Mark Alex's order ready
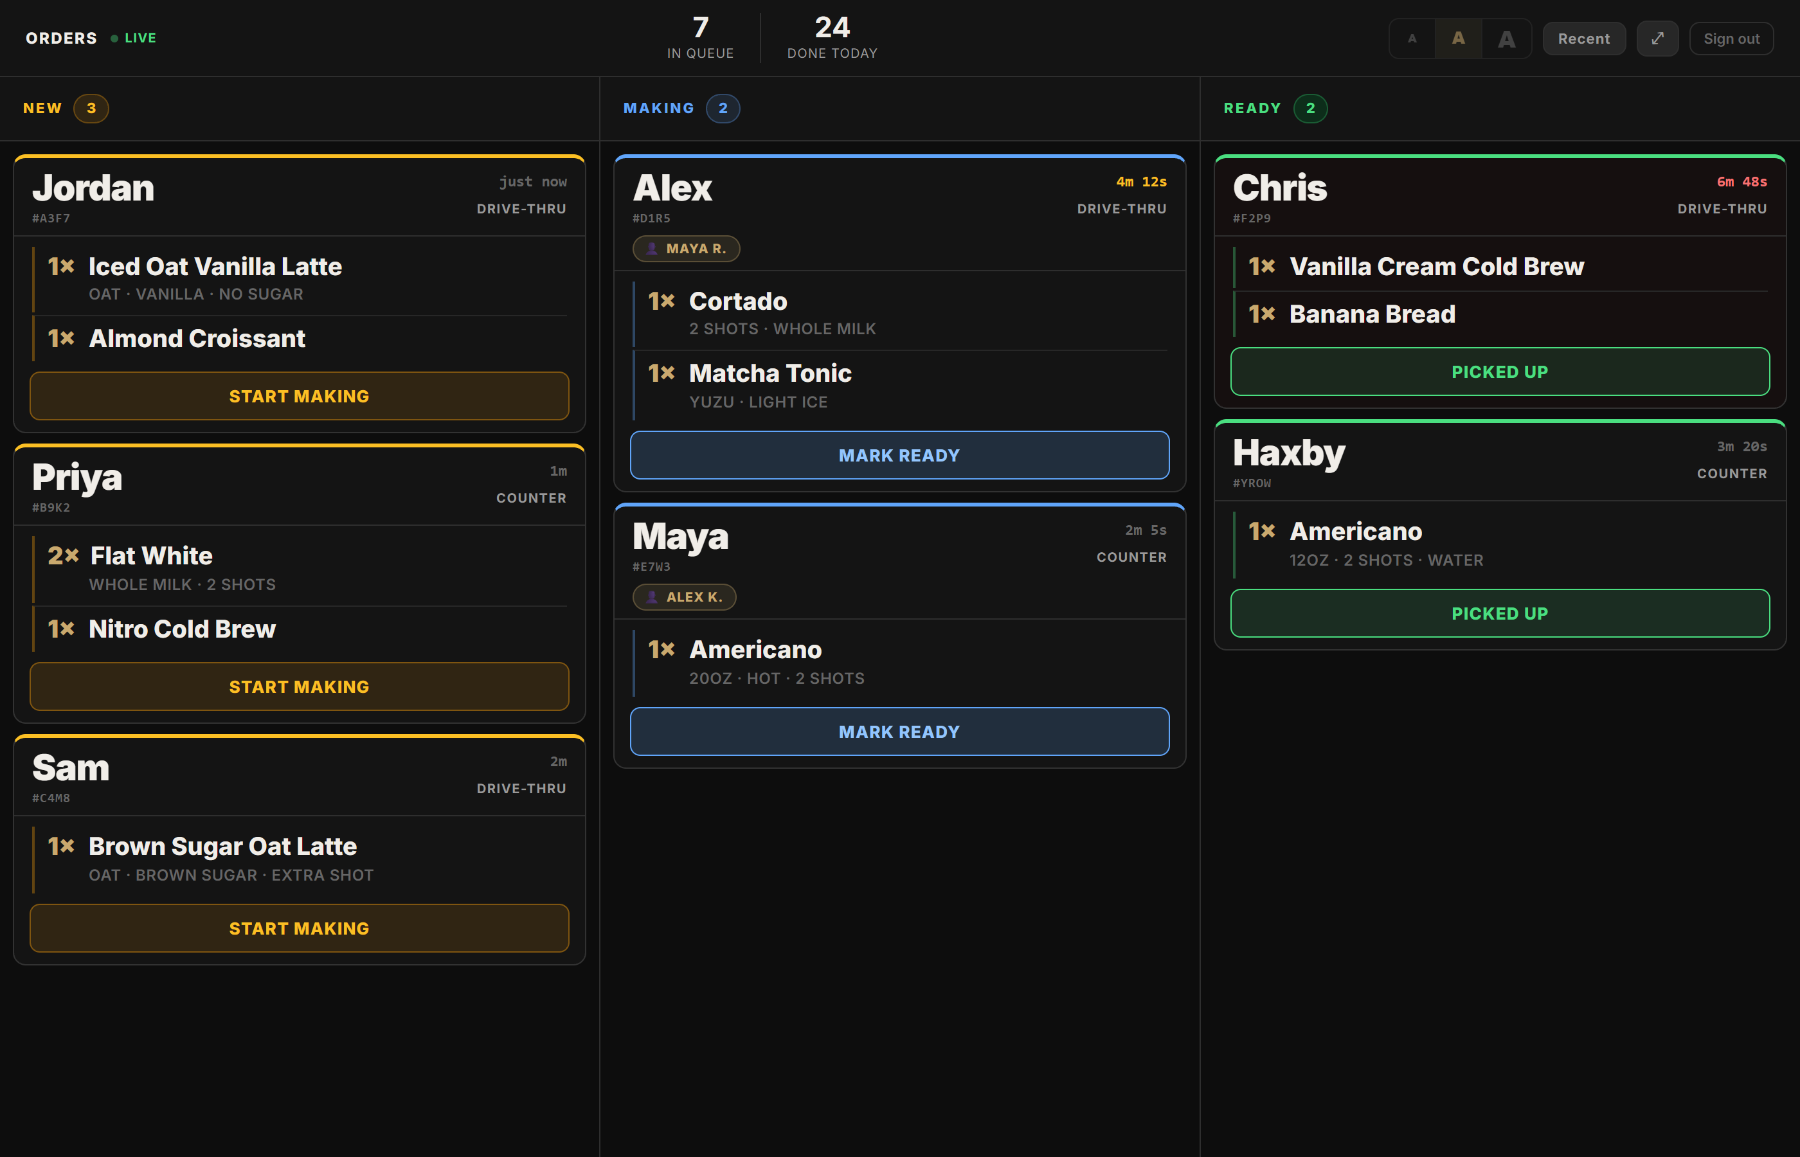 [899, 455]
